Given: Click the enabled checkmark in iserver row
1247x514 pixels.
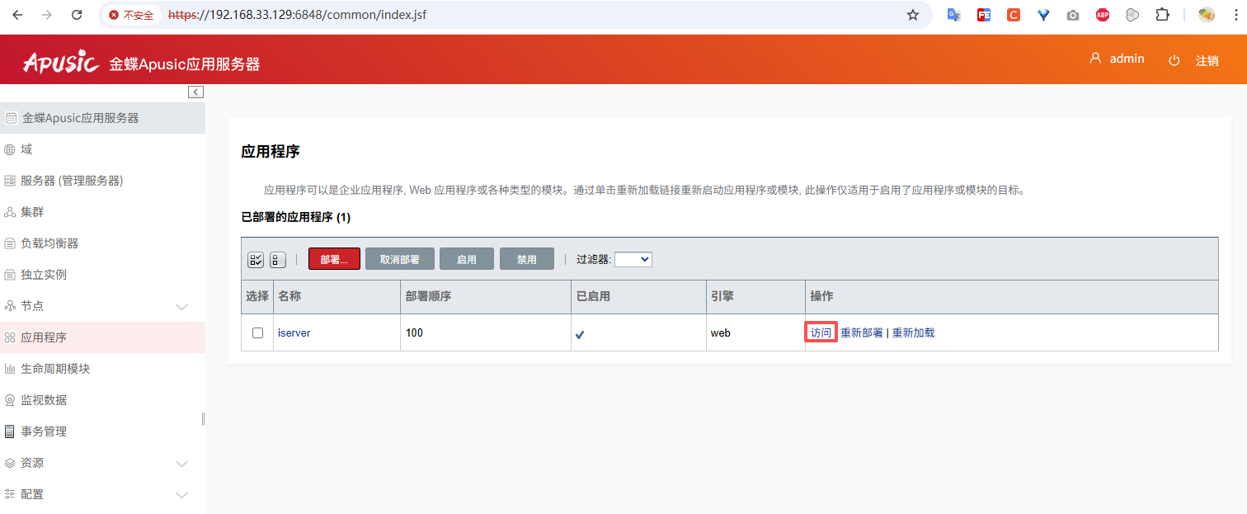Looking at the screenshot, I should (580, 333).
